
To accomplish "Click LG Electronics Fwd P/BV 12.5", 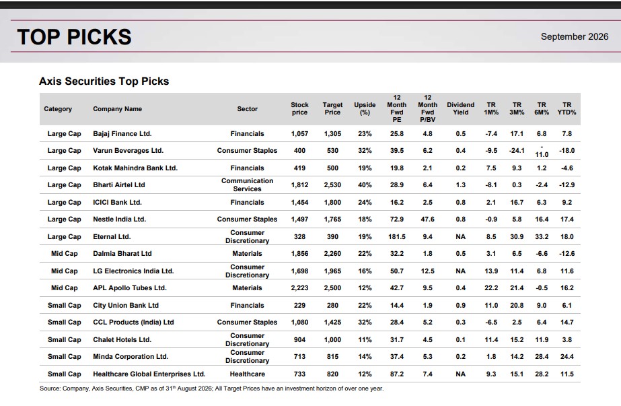I will (x=428, y=271).
